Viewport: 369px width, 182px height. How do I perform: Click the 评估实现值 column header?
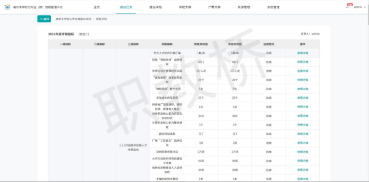[x=234, y=44]
